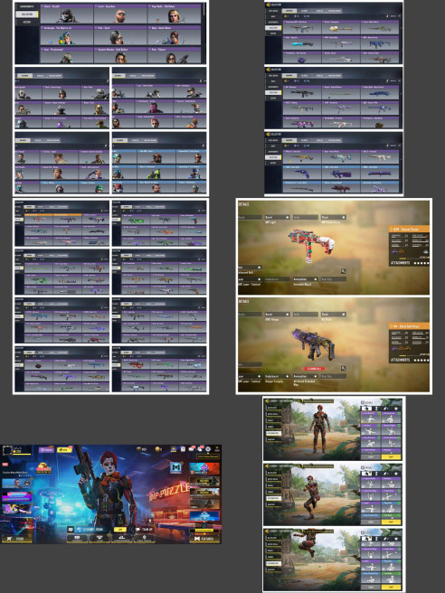The height and width of the screenshot is (593, 445).
Task: Click the Link to Game Account button
Action: tap(208, 457)
